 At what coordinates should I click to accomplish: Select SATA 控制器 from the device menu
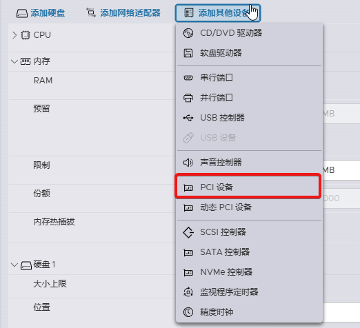[249, 252]
